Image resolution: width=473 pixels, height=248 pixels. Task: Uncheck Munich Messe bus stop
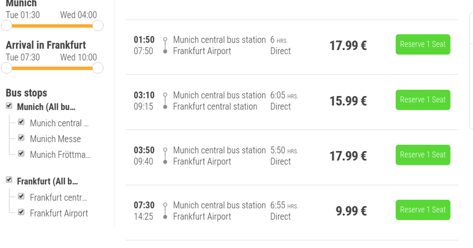click(21, 138)
